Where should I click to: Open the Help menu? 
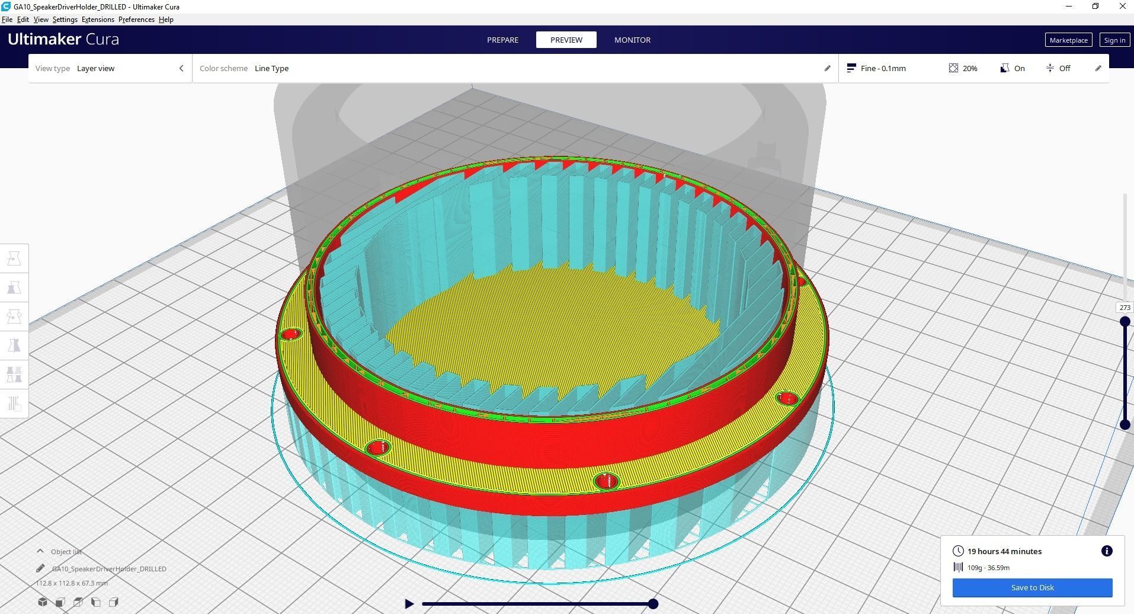[x=166, y=20]
